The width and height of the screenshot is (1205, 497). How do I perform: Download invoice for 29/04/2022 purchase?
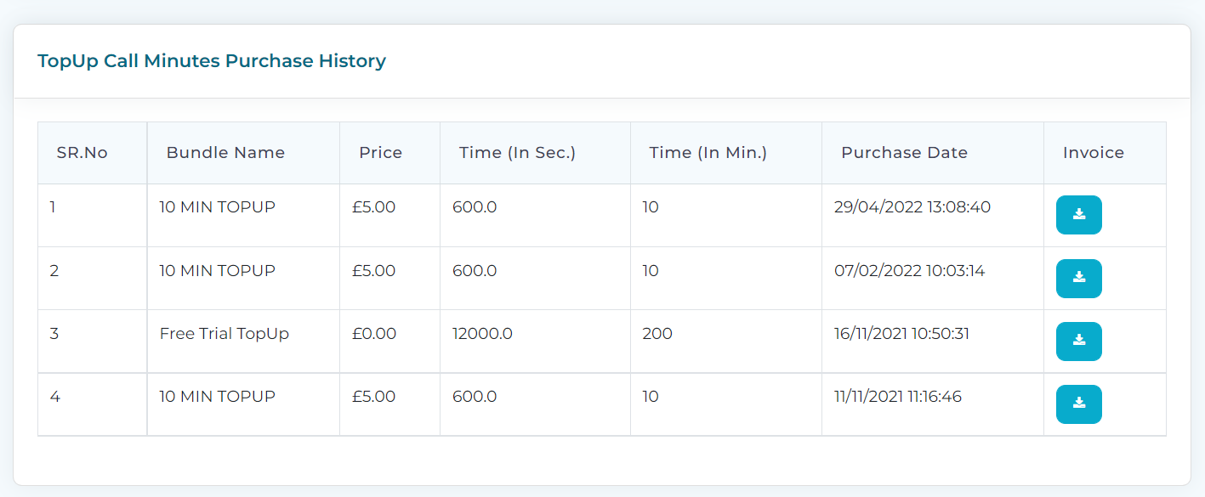tap(1078, 215)
